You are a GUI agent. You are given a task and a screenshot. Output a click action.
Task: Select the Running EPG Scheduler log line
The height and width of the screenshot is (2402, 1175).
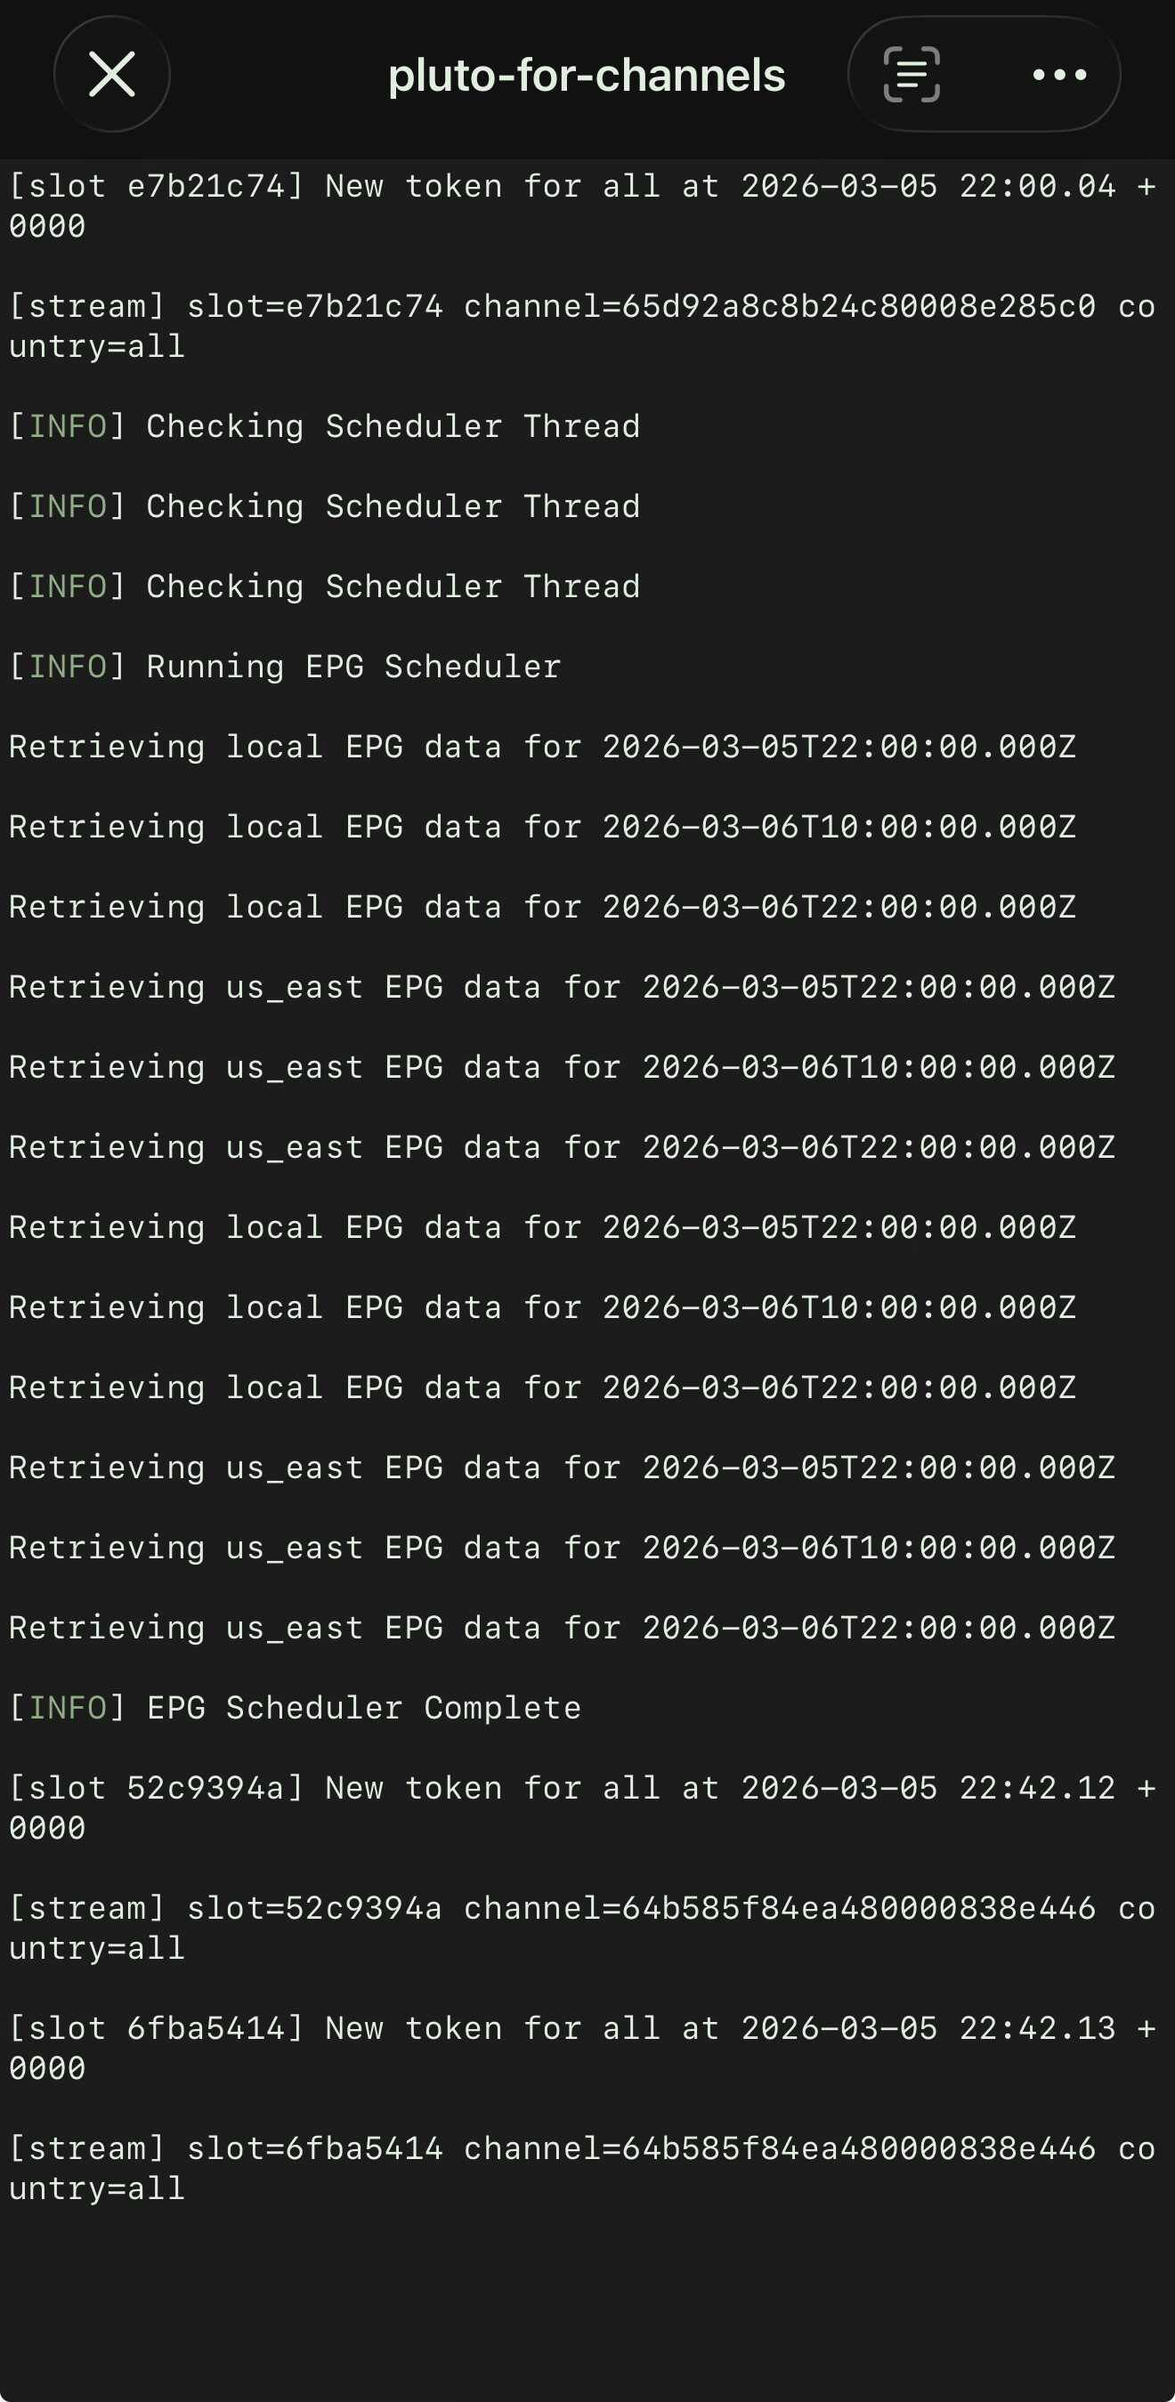point(286,667)
